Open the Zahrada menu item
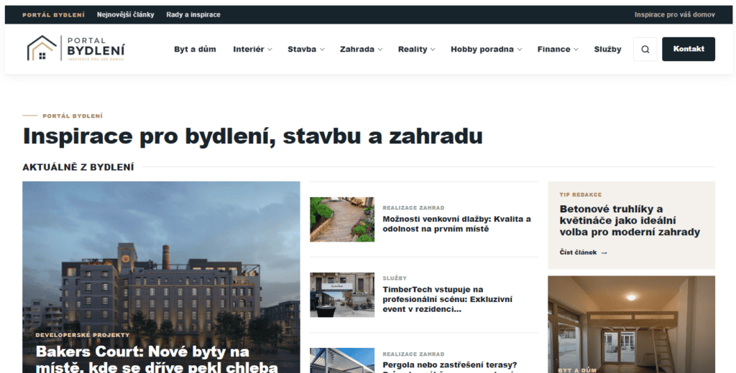 click(357, 49)
